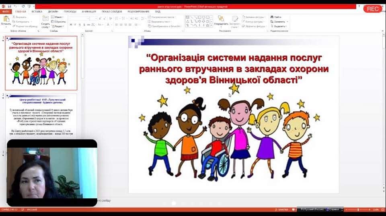Center text in paragraph group
Screen dimensions: 386x216
(121, 24)
